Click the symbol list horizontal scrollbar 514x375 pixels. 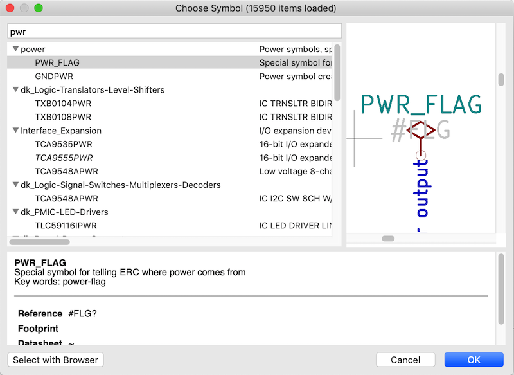(x=39, y=242)
